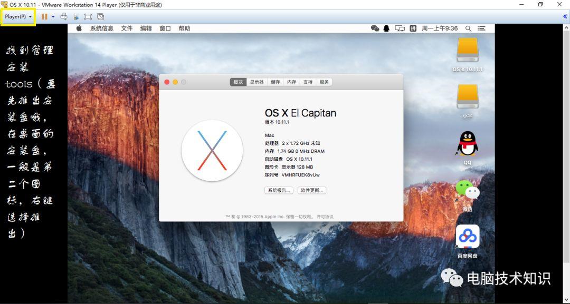Click the version text 版本 10.11.1

pos(277,122)
